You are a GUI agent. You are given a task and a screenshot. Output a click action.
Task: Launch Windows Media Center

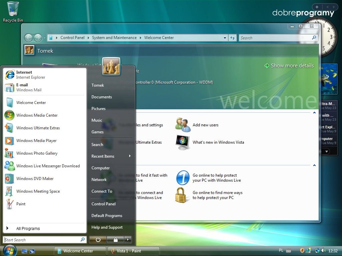[x=37, y=115]
